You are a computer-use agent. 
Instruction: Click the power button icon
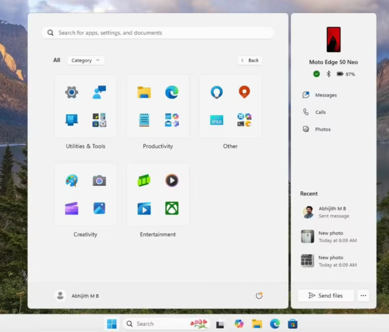[259, 296]
